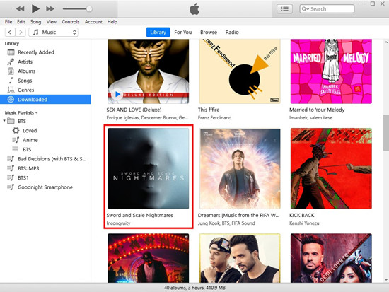Click the scrollbar up arrow

385,42
